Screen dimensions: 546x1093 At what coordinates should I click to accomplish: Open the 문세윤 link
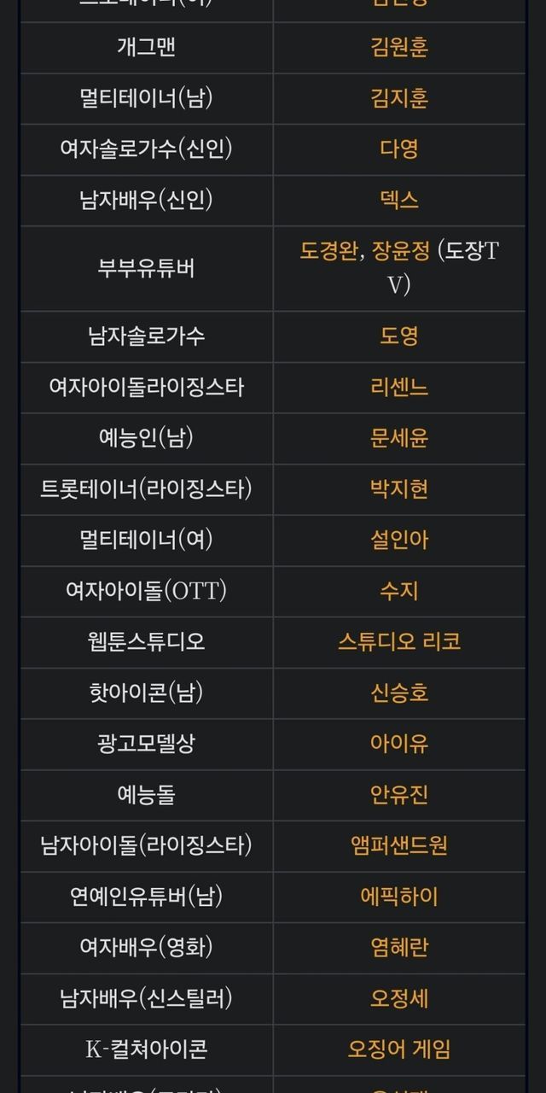click(399, 438)
